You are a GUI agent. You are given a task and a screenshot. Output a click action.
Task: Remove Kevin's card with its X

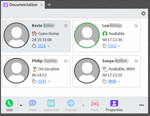pyautogui.click(x=66, y=26)
